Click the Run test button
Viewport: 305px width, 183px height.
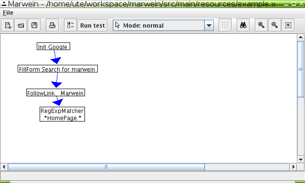coord(93,25)
